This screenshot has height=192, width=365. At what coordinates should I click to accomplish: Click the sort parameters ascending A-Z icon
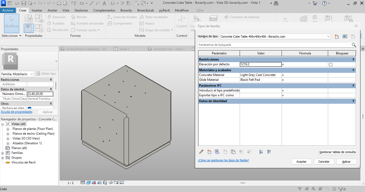tap(261, 152)
